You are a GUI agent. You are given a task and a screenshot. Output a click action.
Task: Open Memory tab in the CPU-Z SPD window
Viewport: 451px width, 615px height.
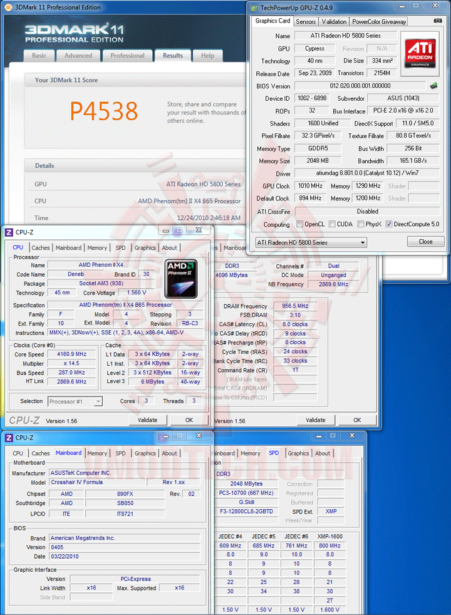(x=251, y=453)
